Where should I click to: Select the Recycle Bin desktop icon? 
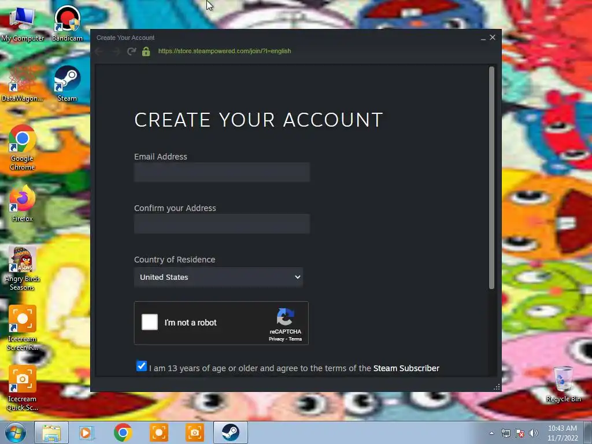pyautogui.click(x=563, y=384)
